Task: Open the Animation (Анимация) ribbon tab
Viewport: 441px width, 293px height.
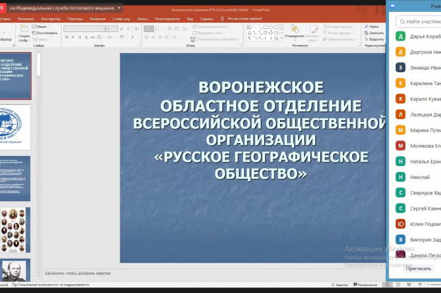Action: click(97, 19)
